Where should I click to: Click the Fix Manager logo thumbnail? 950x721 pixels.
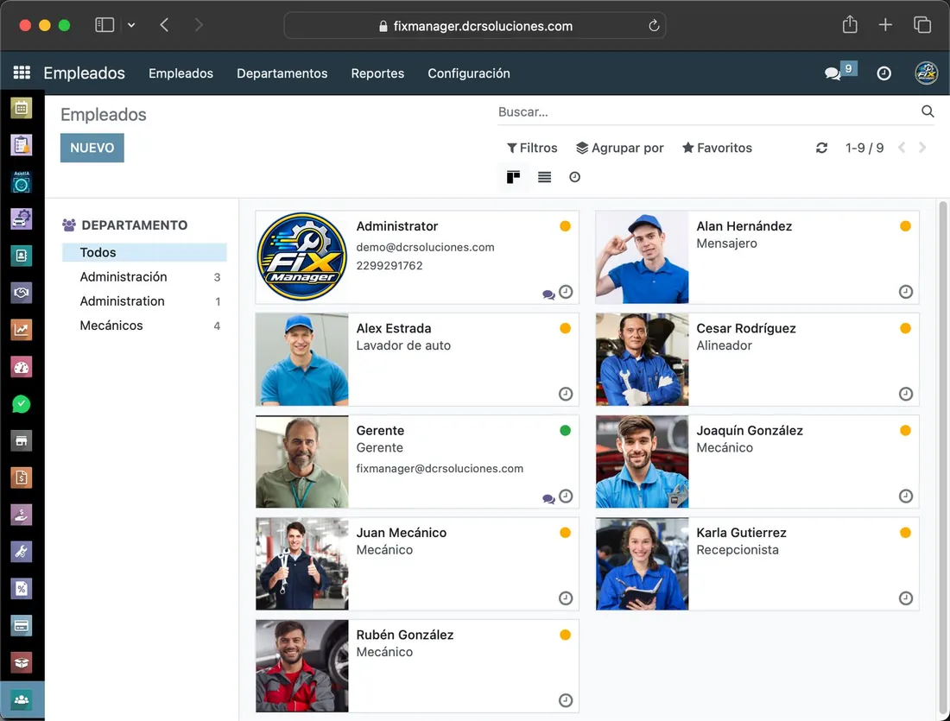click(x=301, y=257)
